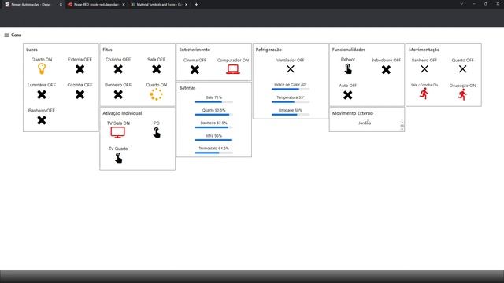This screenshot has width=504, height=283.
Task: Click the Baterias group heading
Action: click(187, 88)
